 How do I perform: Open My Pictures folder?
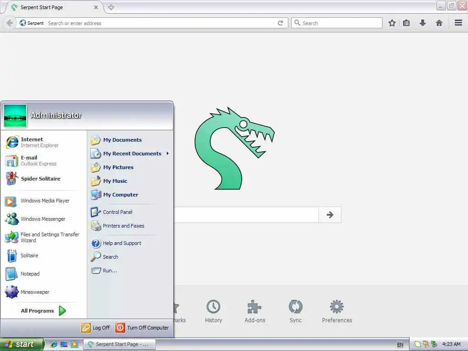112,167
